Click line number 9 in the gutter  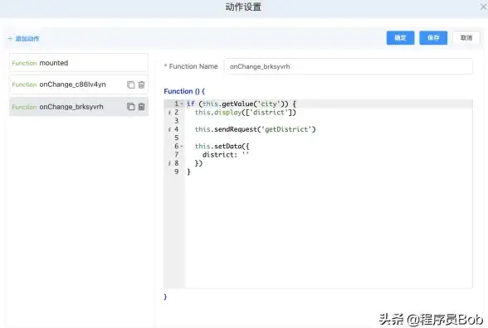click(177, 171)
